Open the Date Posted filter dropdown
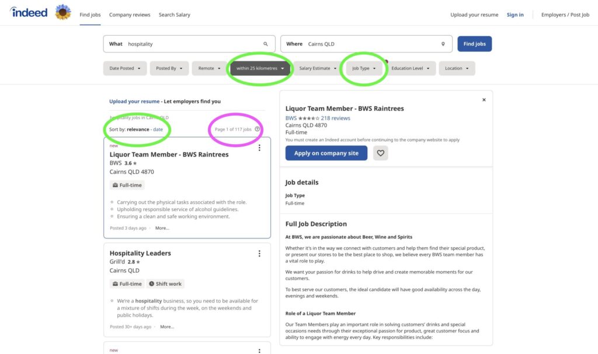Image resolution: width=598 pixels, height=354 pixels. coord(125,68)
